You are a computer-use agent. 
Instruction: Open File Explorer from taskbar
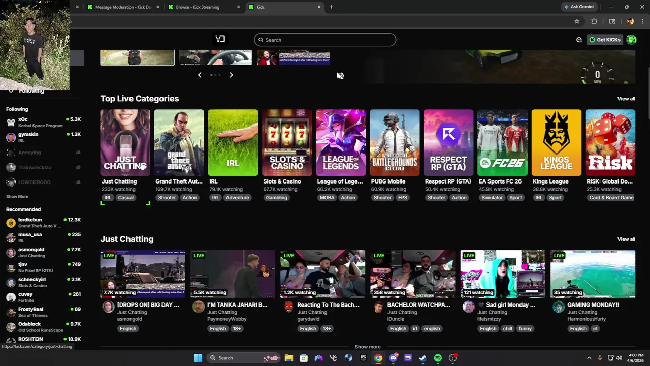[288, 358]
